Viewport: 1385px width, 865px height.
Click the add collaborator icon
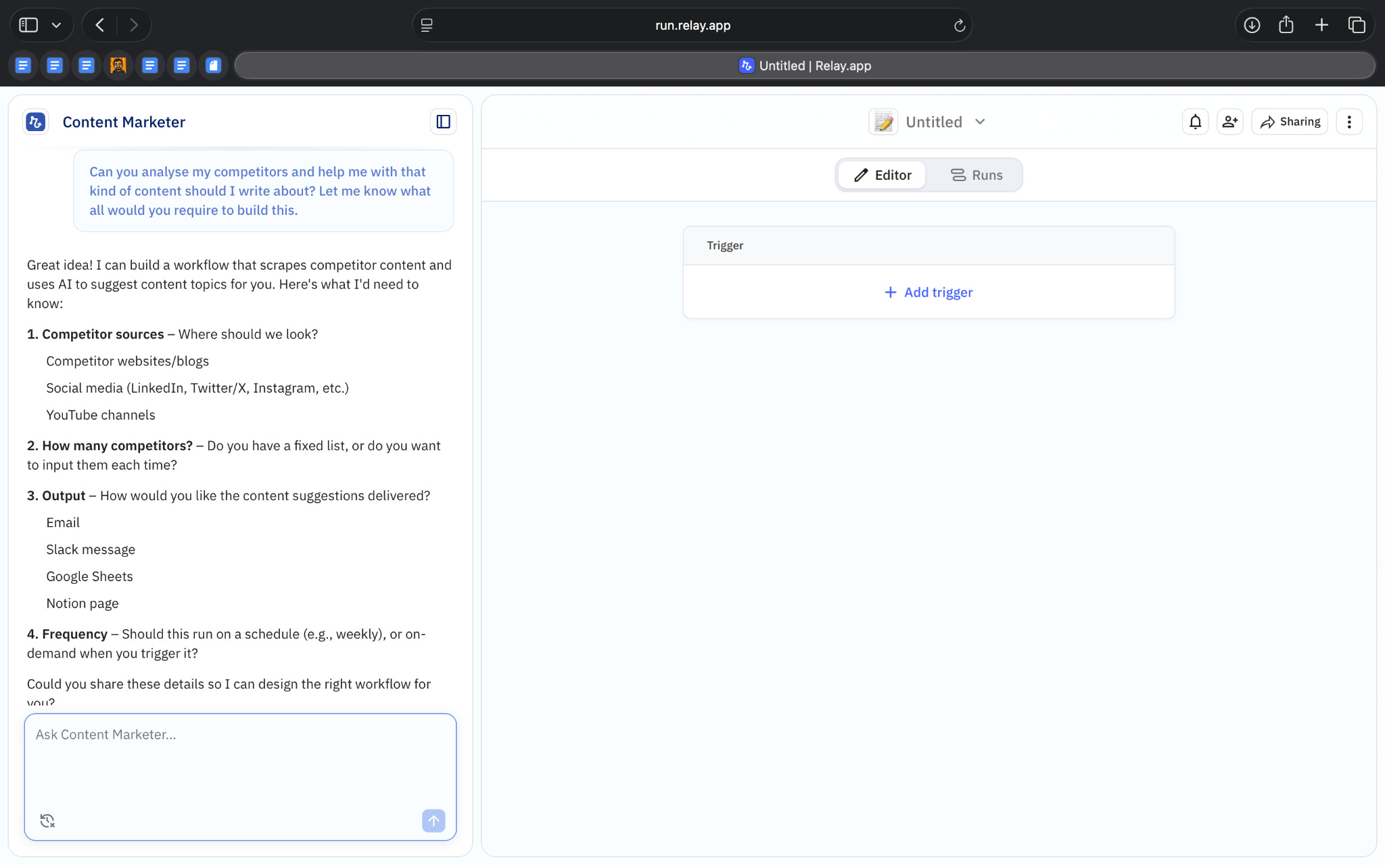pos(1229,122)
